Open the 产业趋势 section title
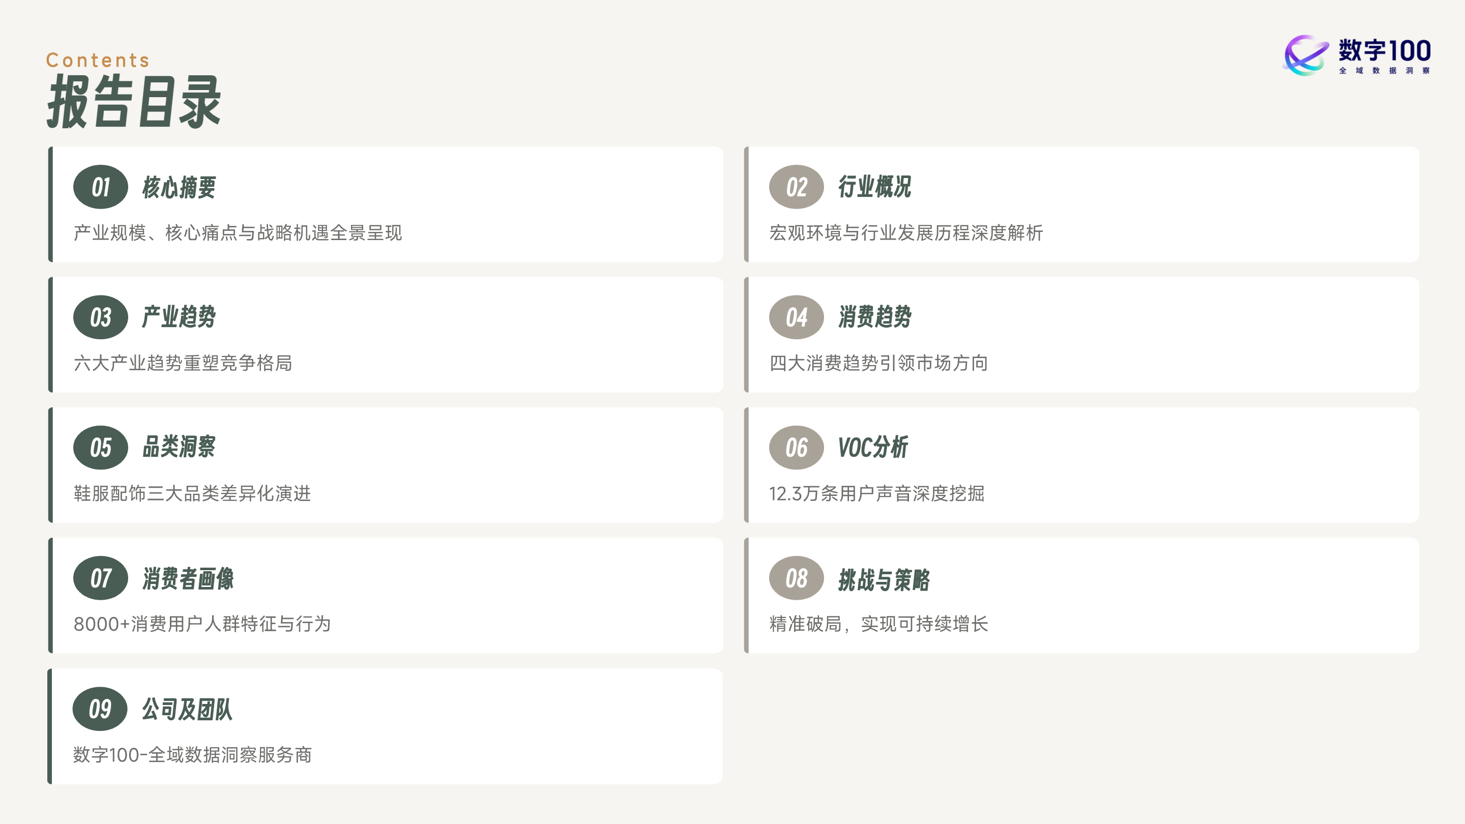The width and height of the screenshot is (1465, 824). point(179,317)
